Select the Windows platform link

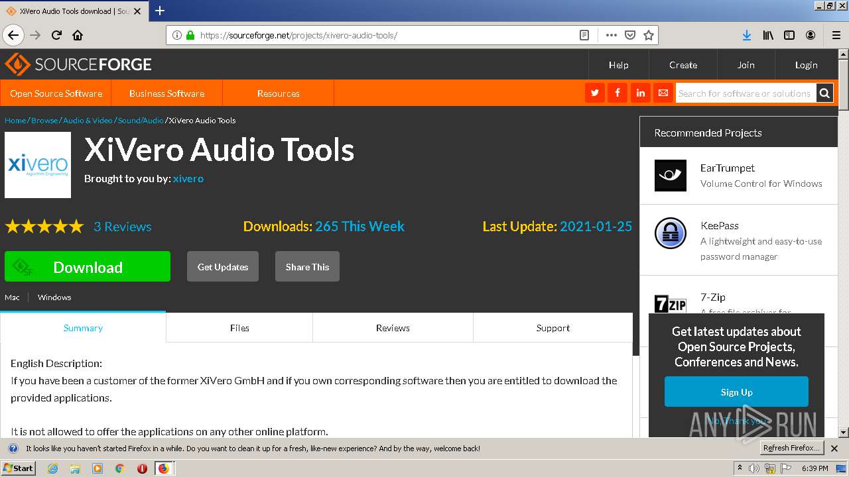[54, 297]
